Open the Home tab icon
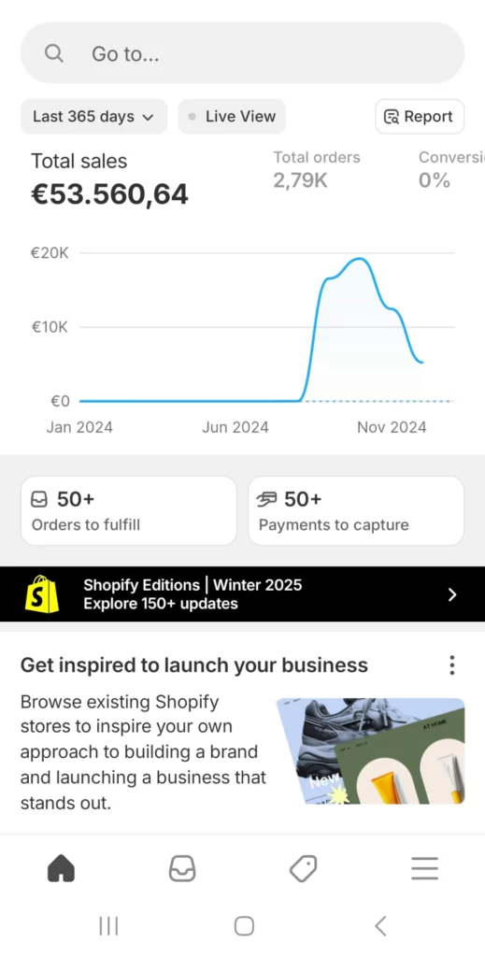 pos(61,868)
